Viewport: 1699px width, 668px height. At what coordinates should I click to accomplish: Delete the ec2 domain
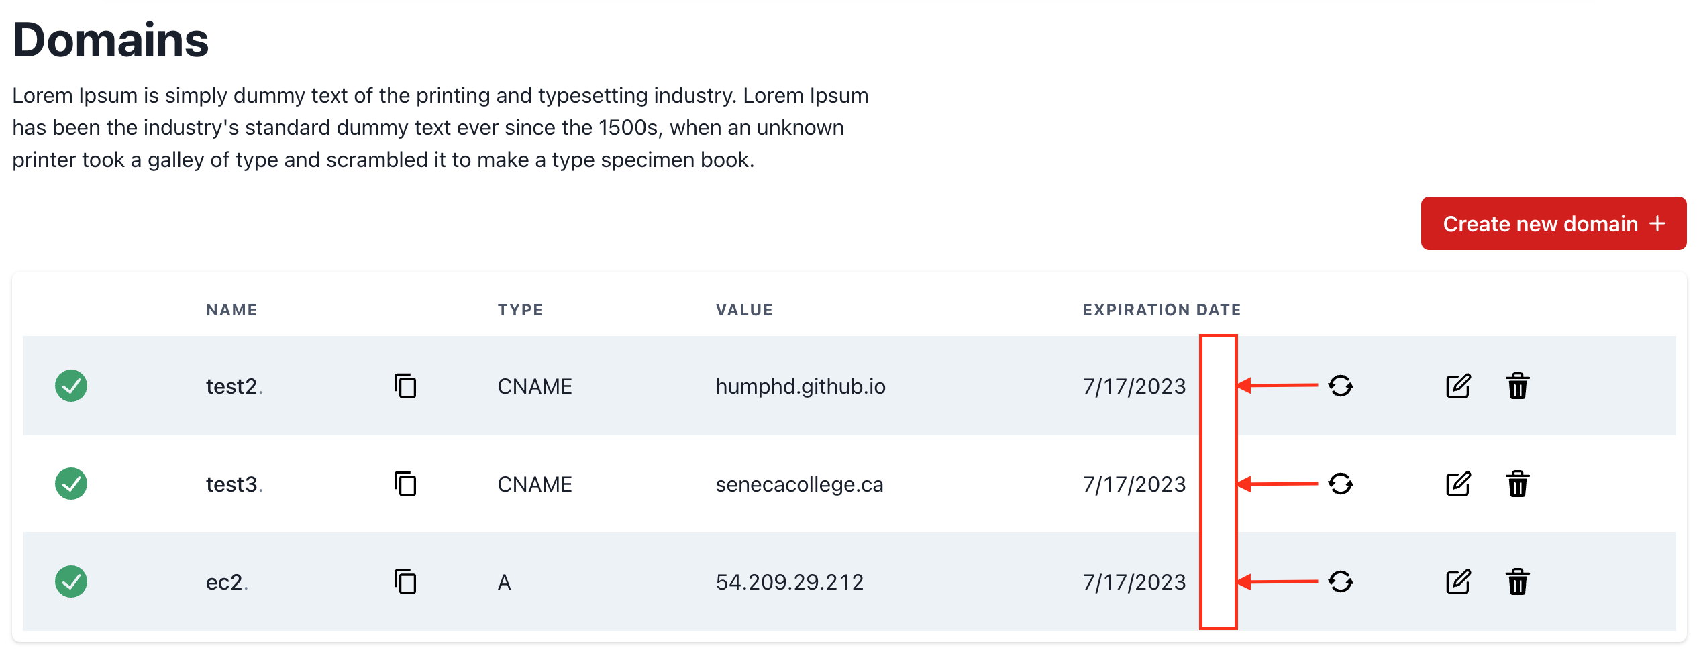(1517, 582)
